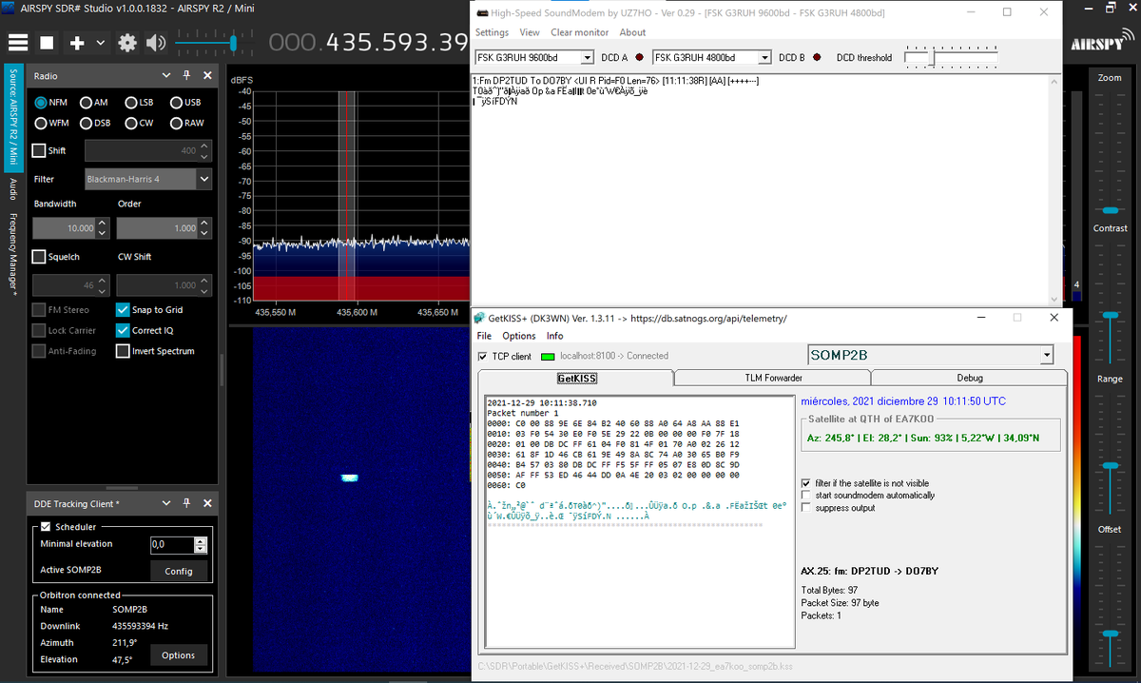Select the DSB mode
Image resolution: width=1141 pixels, height=683 pixels.
tap(96, 123)
